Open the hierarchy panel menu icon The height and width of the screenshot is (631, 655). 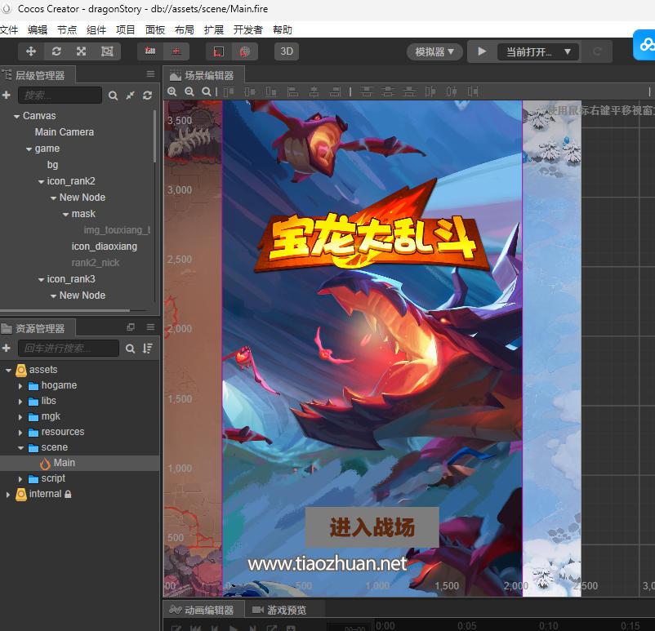[150, 74]
